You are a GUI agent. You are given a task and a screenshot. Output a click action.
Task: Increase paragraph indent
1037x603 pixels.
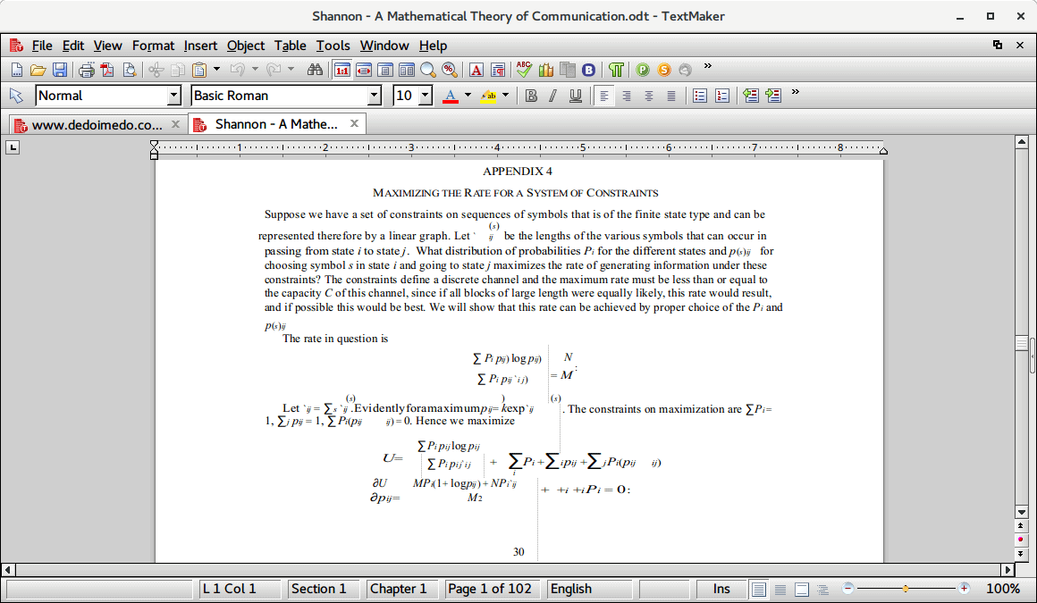(772, 96)
